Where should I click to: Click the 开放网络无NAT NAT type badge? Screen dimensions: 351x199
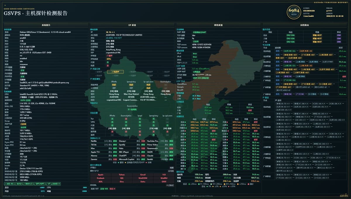[x=200, y=32]
